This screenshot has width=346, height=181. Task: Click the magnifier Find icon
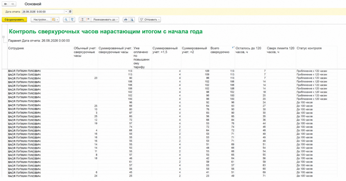(x=66, y=20)
